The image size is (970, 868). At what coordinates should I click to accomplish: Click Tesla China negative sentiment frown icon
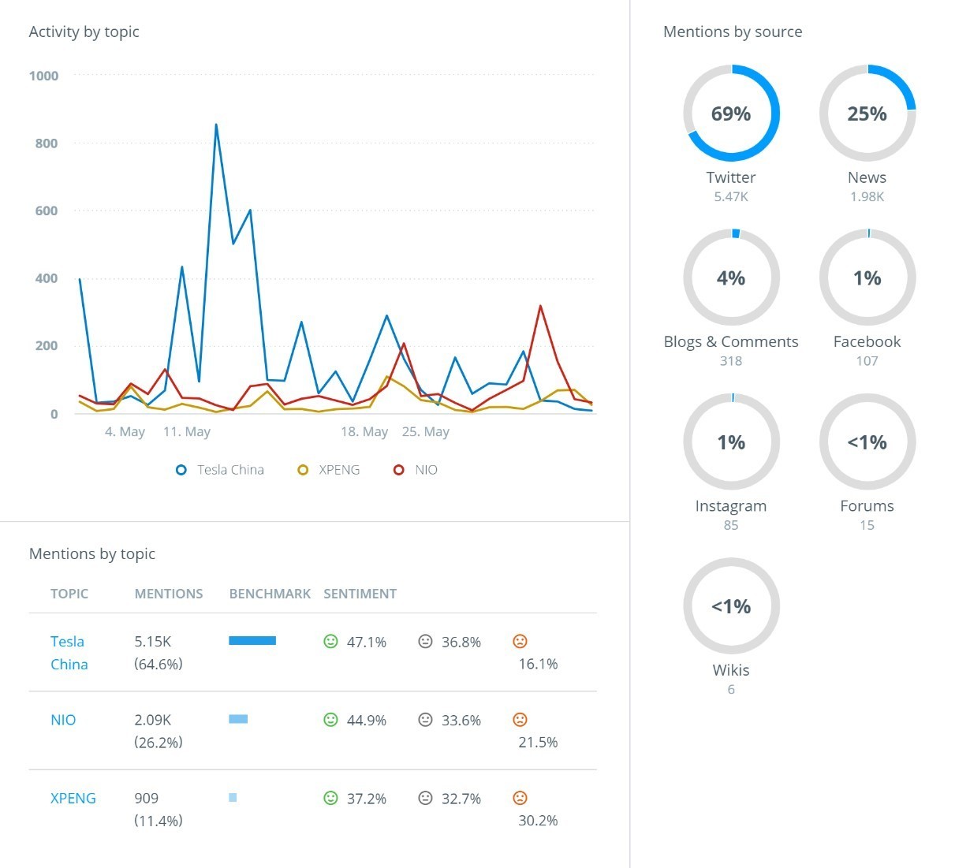(520, 641)
